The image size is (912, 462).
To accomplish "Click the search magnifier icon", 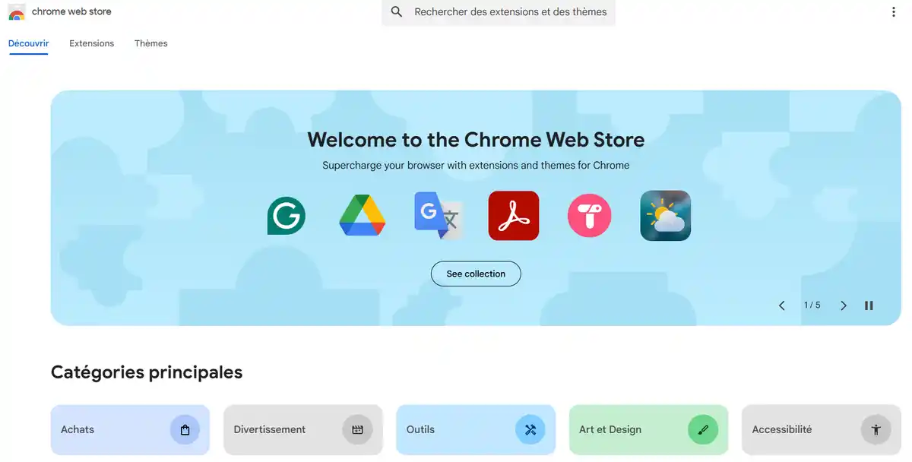I will point(397,12).
